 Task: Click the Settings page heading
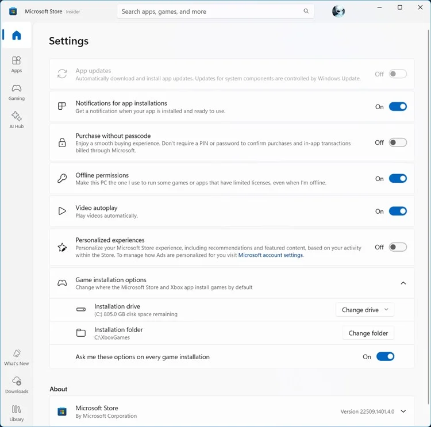[x=69, y=41]
